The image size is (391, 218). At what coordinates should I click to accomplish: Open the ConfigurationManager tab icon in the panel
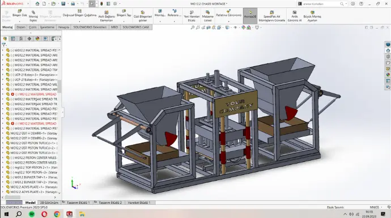pos(21,39)
